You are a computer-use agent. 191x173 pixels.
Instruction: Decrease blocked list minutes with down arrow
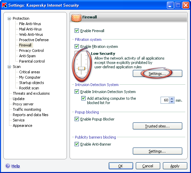[172, 102]
